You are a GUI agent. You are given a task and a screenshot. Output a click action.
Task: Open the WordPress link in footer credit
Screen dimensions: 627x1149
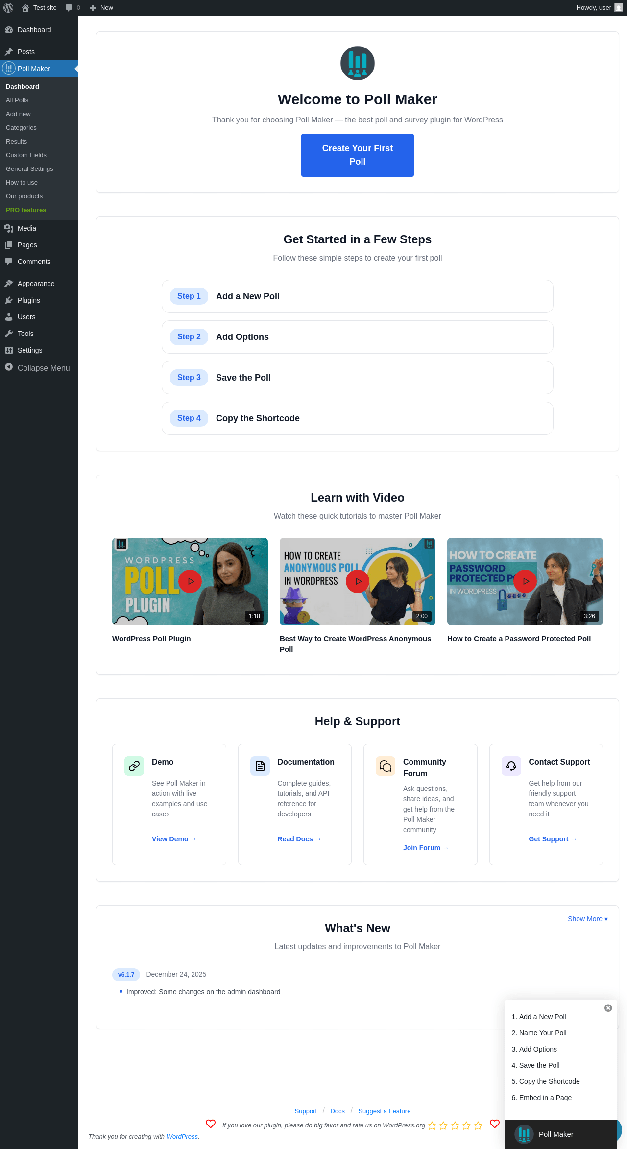pyautogui.click(x=182, y=1137)
